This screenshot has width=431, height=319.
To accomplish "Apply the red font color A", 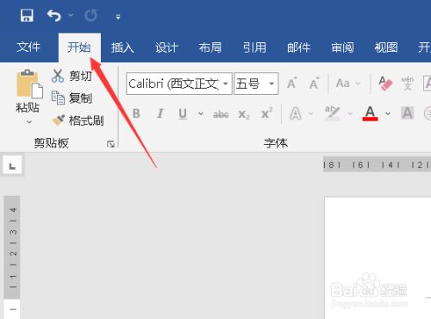I will 370,113.
